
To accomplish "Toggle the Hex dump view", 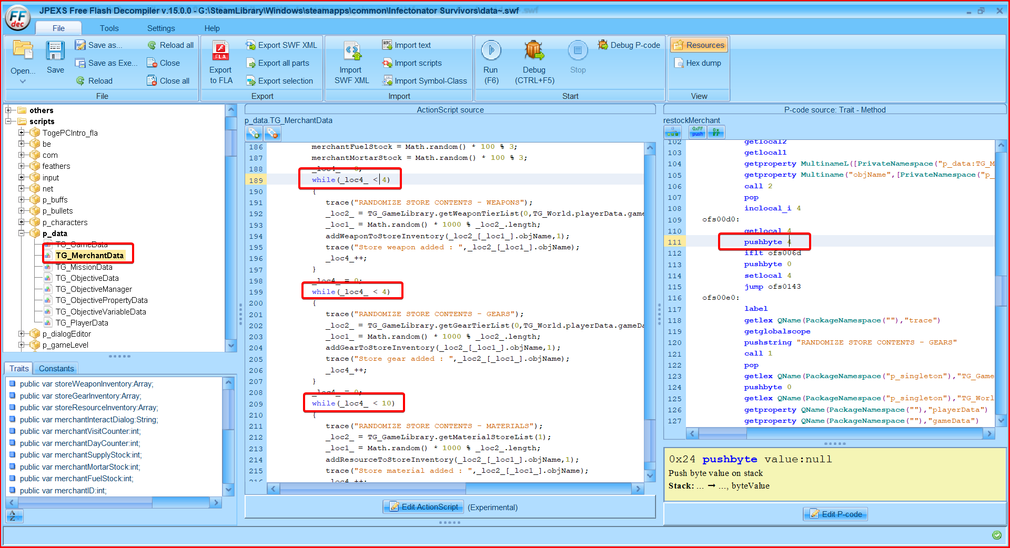I will coord(698,63).
